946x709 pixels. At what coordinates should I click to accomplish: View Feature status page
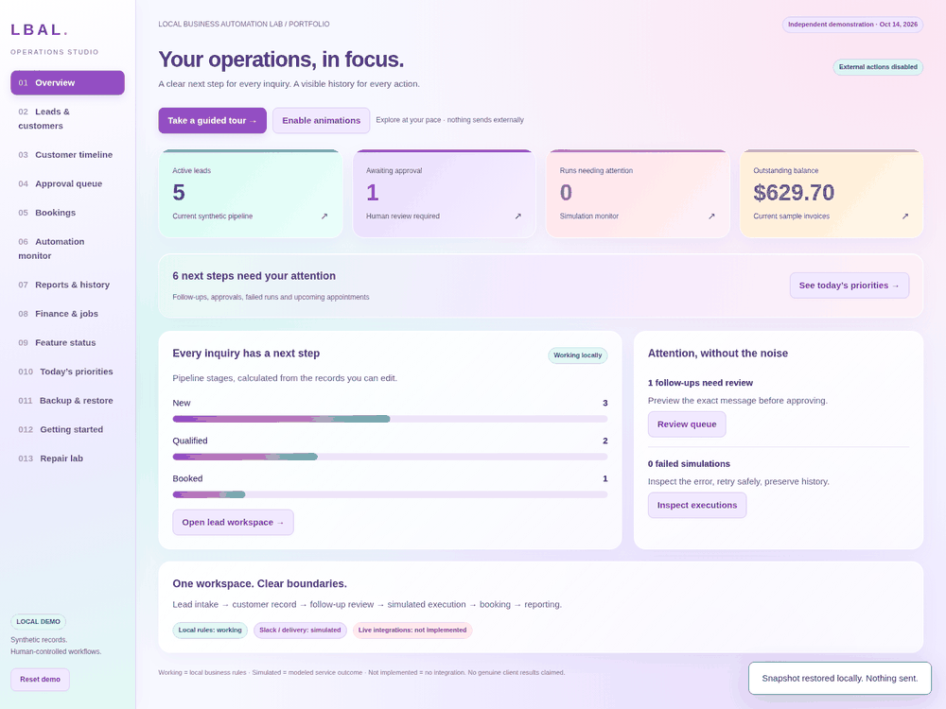coord(67,343)
